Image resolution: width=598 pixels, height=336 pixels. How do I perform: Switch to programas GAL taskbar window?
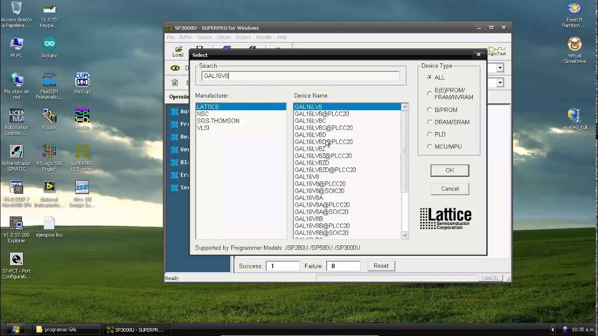click(66, 329)
